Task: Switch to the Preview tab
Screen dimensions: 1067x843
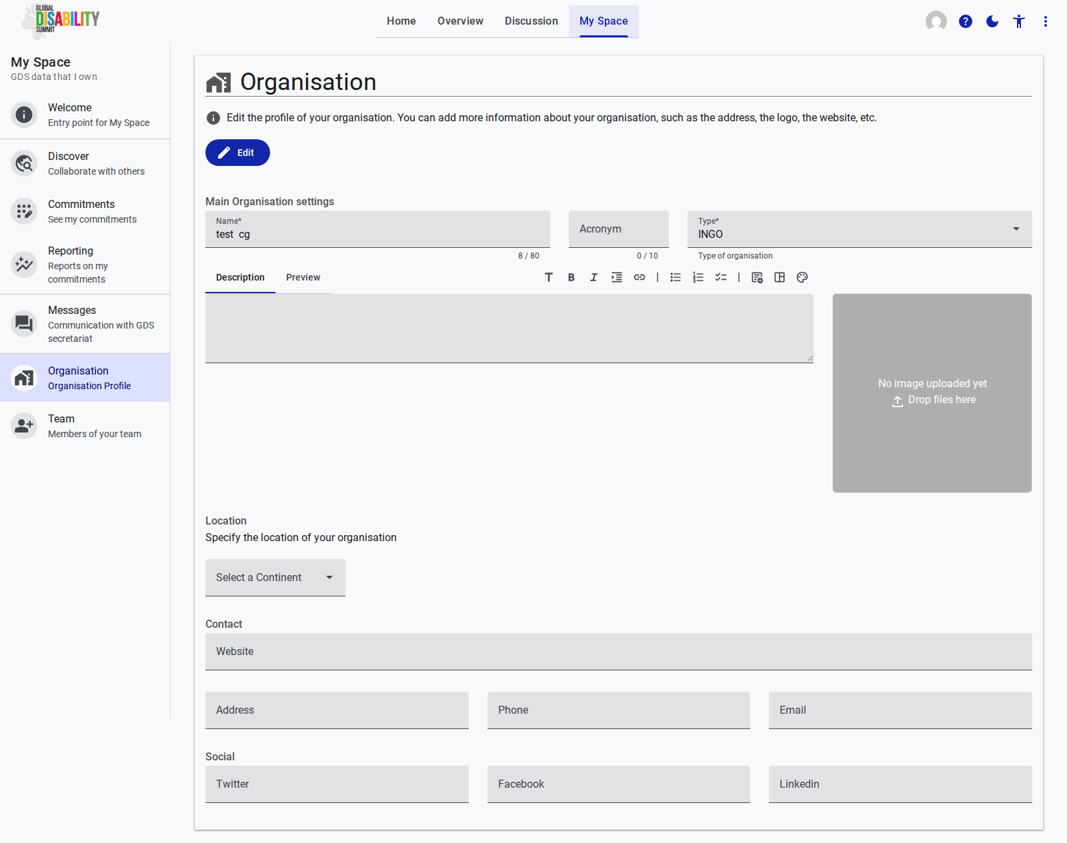Action: [303, 277]
